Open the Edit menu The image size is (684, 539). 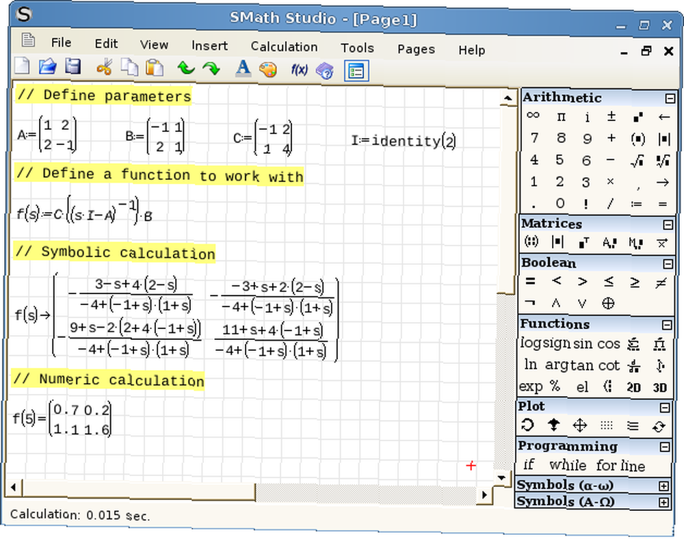point(106,44)
